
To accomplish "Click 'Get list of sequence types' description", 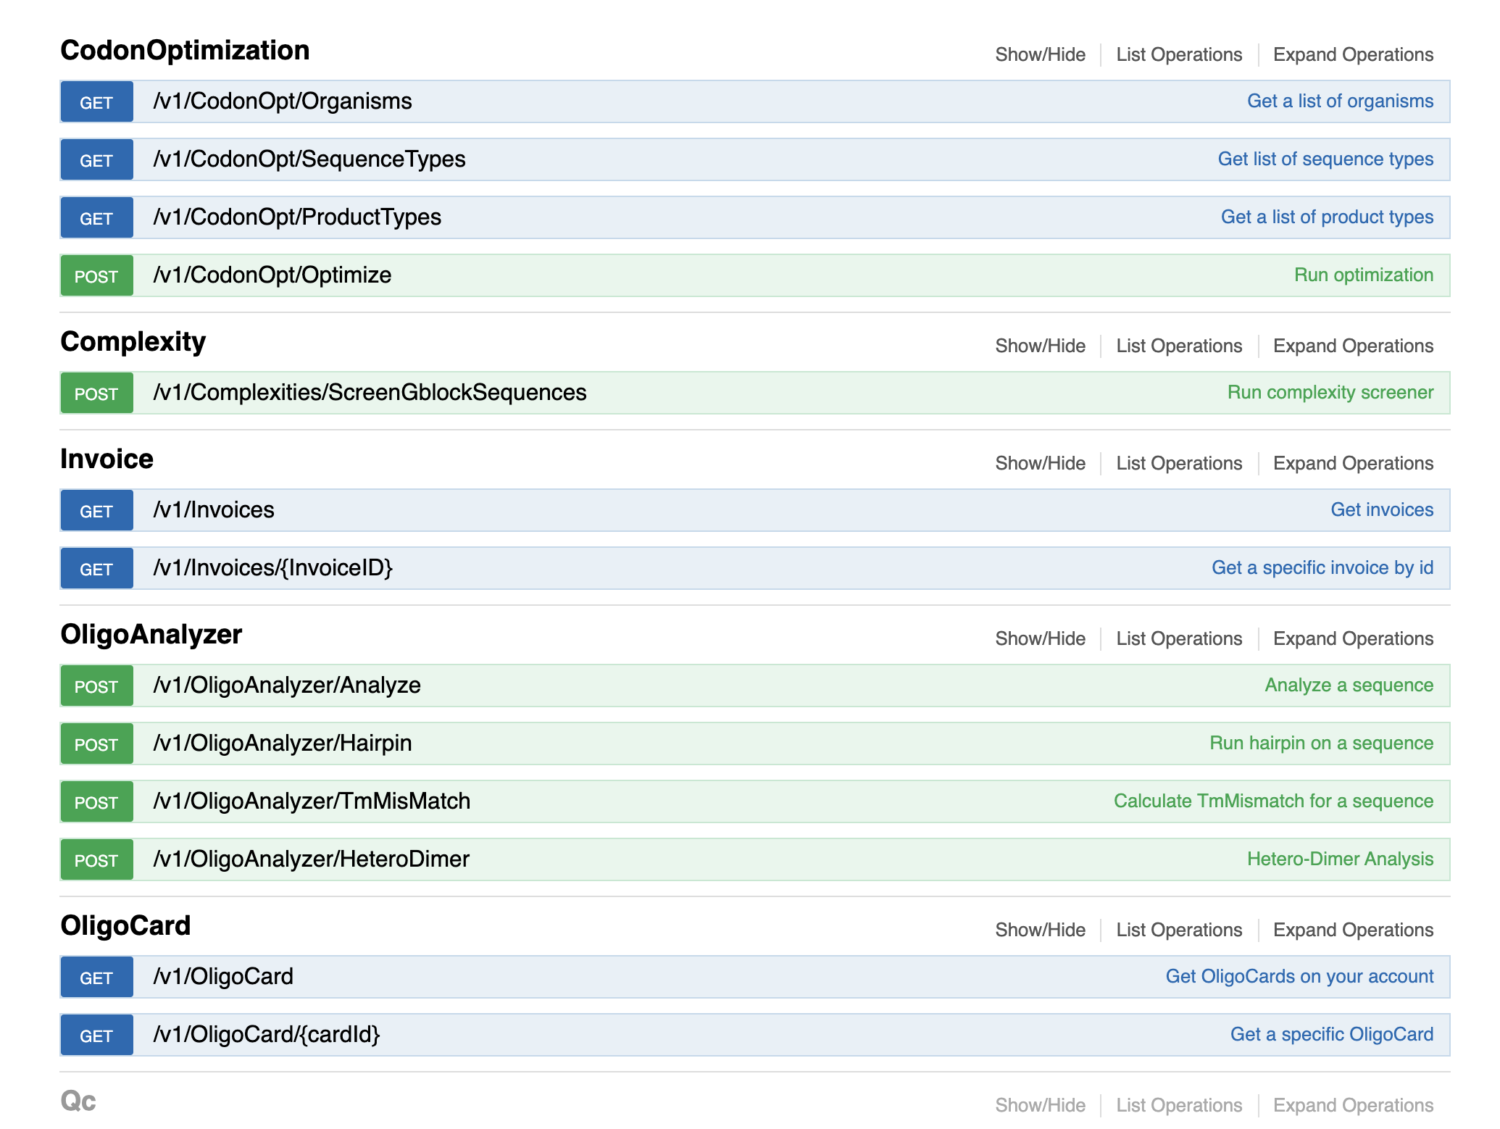I will tap(1325, 159).
